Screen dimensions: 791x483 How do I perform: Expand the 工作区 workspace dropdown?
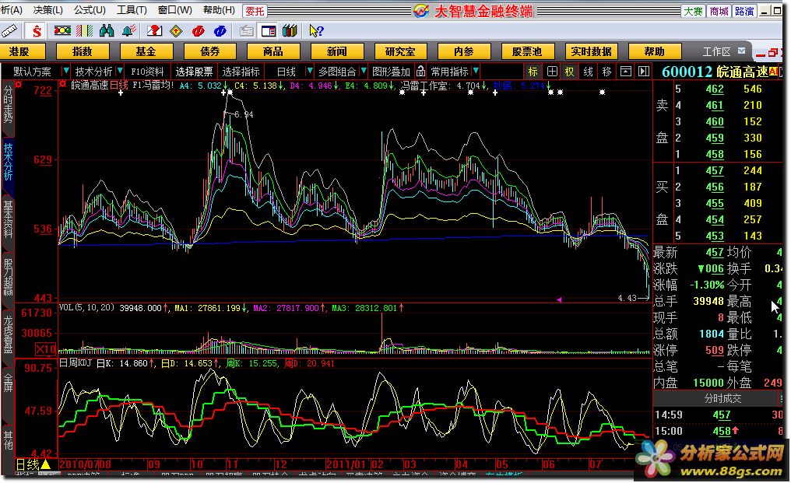741,51
